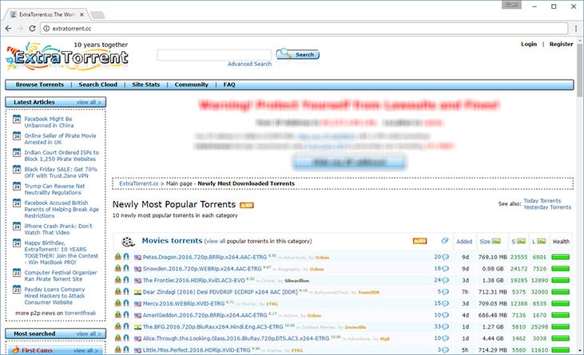Viewport: 584px width, 355px height.
Task: Open Browse Torrents menu
Action: click(x=40, y=85)
